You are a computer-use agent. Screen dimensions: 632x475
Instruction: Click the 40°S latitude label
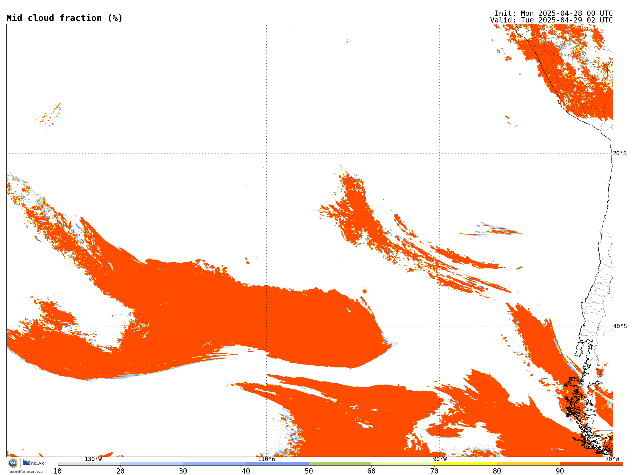pyautogui.click(x=620, y=326)
